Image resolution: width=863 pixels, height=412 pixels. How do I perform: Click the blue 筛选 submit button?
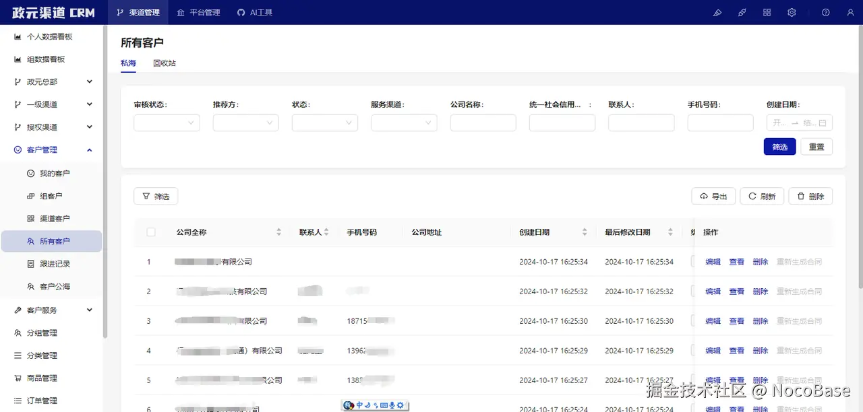coord(780,147)
